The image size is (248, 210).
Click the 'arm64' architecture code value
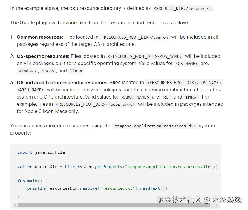click(191, 97)
